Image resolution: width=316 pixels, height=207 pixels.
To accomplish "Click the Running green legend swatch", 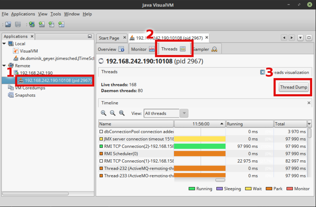I will pyautogui.click(x=192, y=189).
